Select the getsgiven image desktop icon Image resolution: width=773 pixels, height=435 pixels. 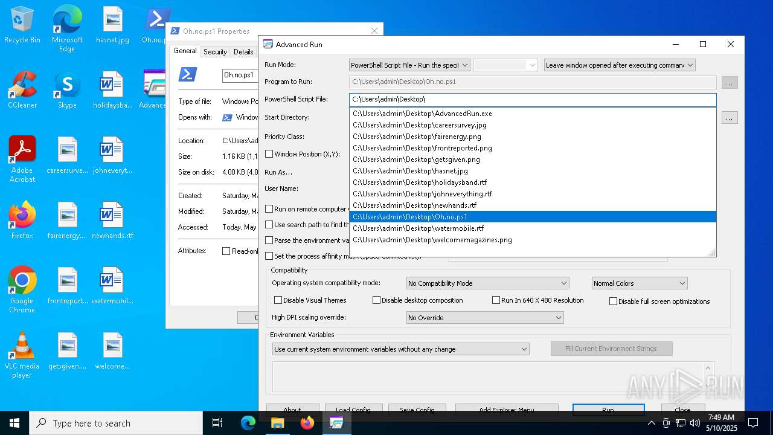(67, 352)
